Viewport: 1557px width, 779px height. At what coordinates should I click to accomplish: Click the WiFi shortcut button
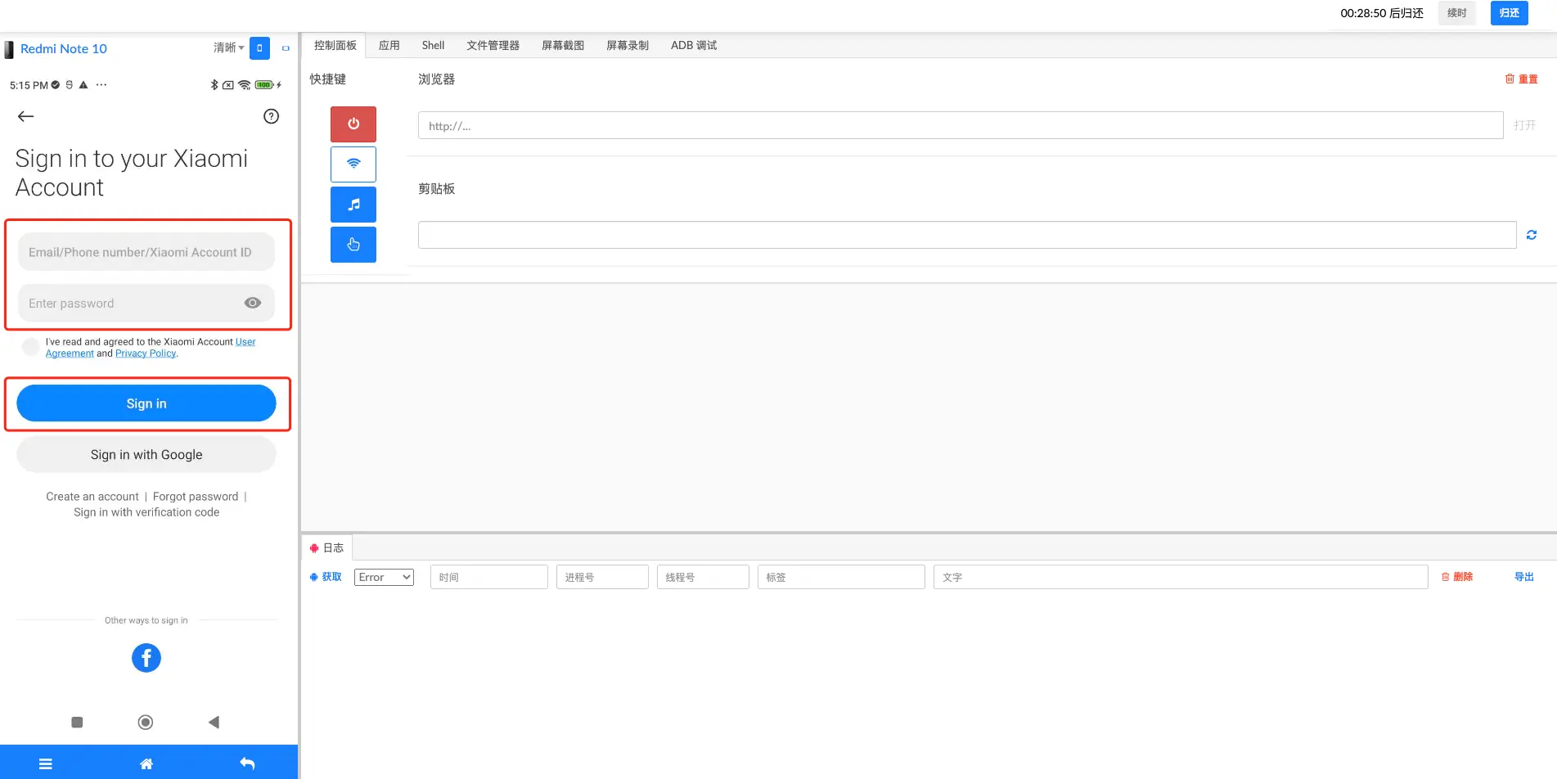tap(353, 164)
